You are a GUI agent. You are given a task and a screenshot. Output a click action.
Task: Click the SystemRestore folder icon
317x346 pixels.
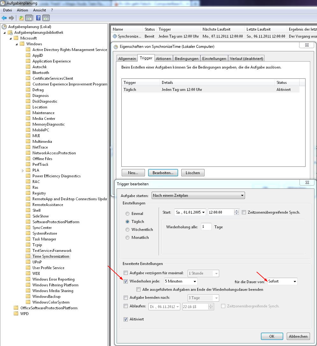point(28,233)
